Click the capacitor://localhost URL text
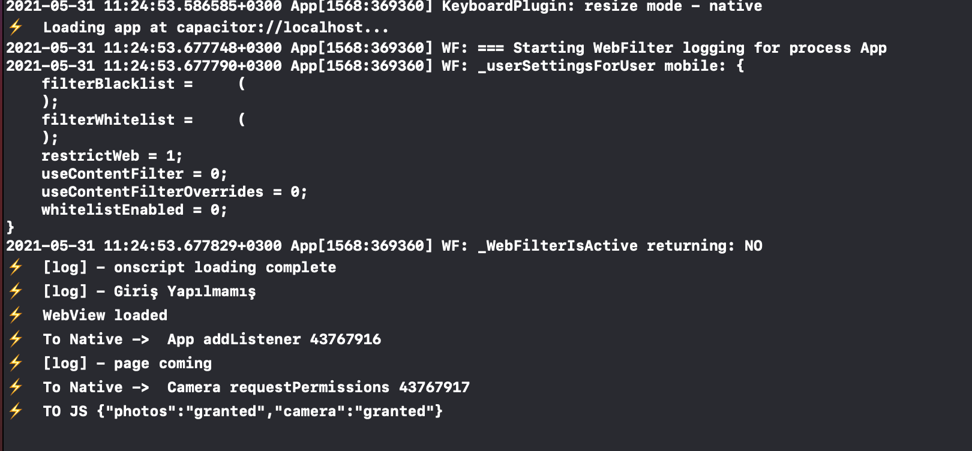Viewport: 972px width, 451px height. pos(283,28)
